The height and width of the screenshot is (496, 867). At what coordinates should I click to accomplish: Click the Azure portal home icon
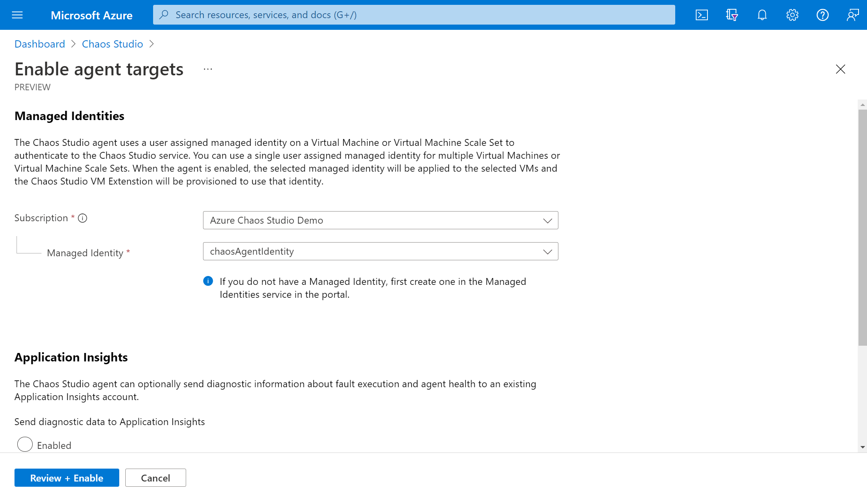92,15
